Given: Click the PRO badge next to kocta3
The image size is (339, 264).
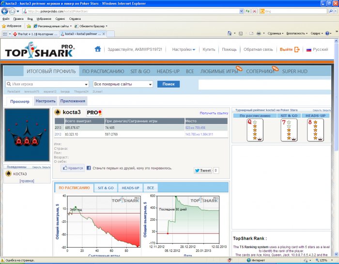Looking at the screenshot, I should (94, 112).
